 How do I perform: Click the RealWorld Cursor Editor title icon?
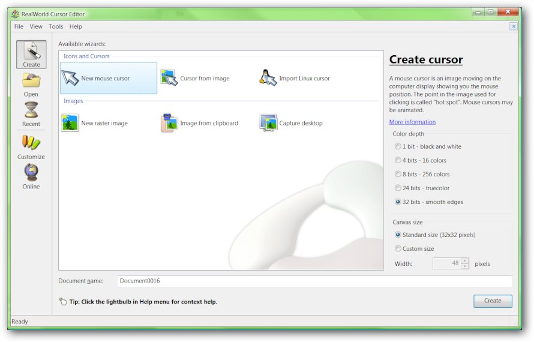pyautogui.click(x=15, y=14)
